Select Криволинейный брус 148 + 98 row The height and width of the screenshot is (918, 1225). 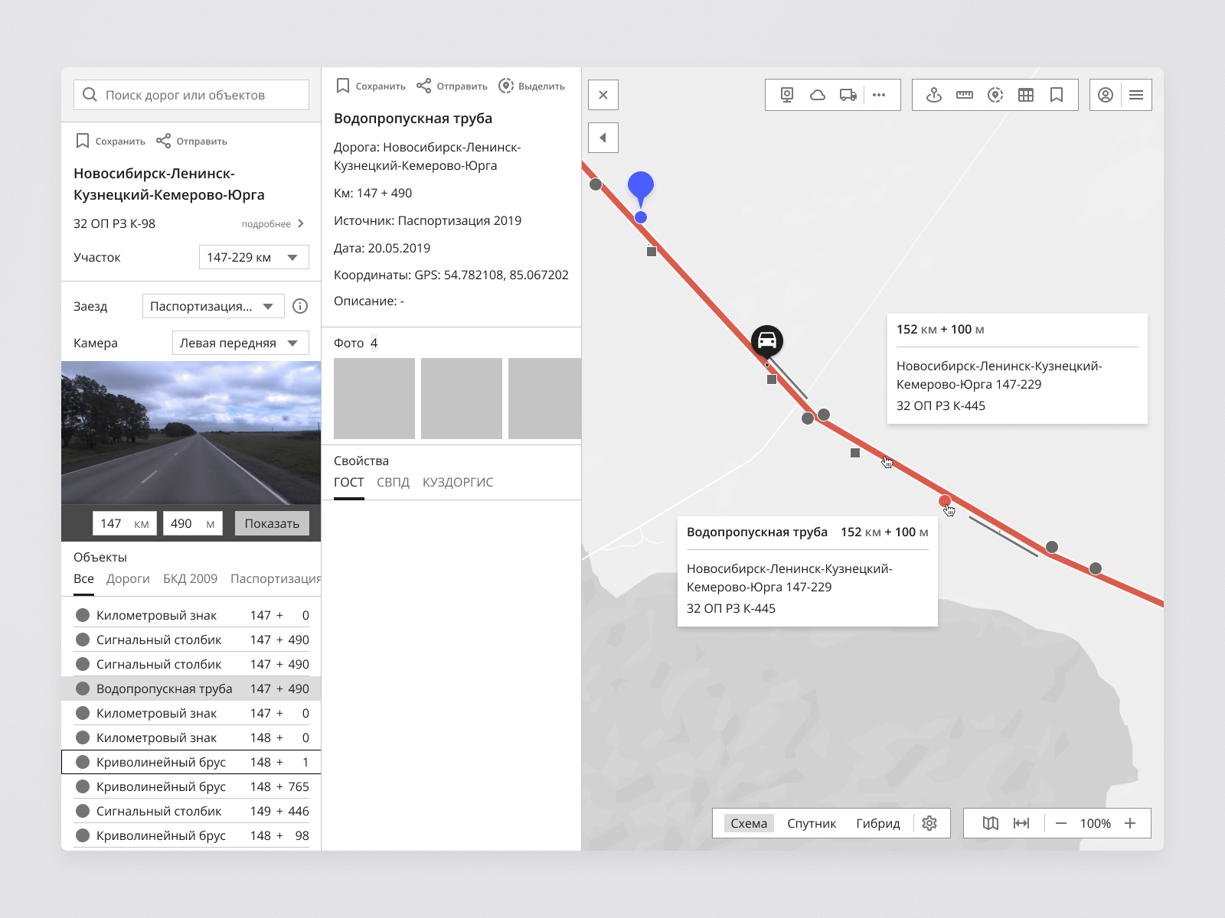[x=191, y=835]
